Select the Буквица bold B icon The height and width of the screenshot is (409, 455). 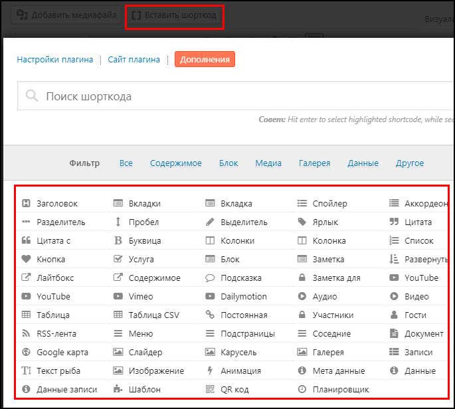pyautogui.click(x=118, y=240)
